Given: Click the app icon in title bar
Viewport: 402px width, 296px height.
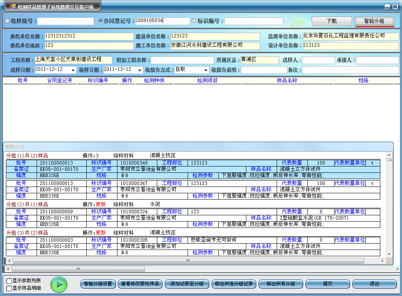Looking at the screenshot, I should click(x=13, y=7).
